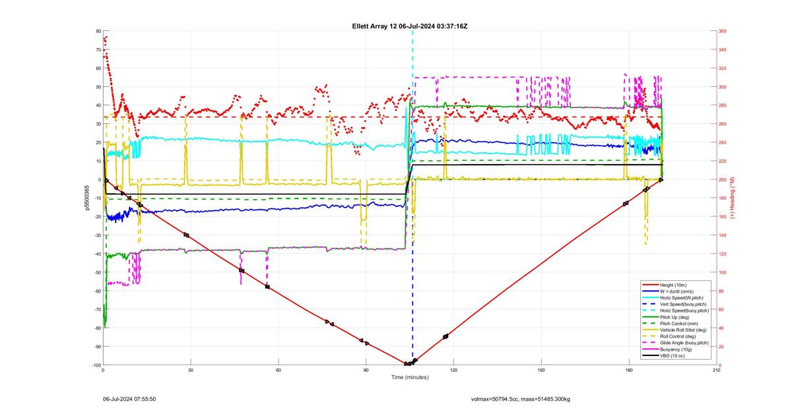Click left axis tick label '80'
This screenshot has height=410, width=792.
click(98, 31)
